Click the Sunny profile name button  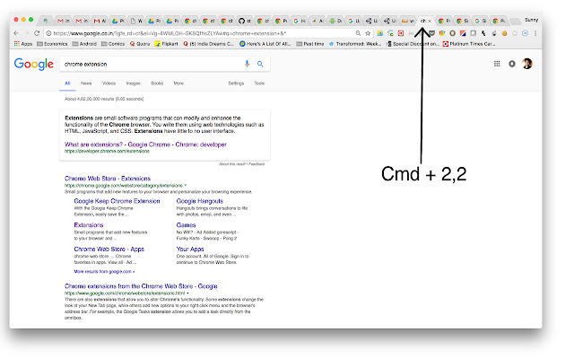click(531, 20)
